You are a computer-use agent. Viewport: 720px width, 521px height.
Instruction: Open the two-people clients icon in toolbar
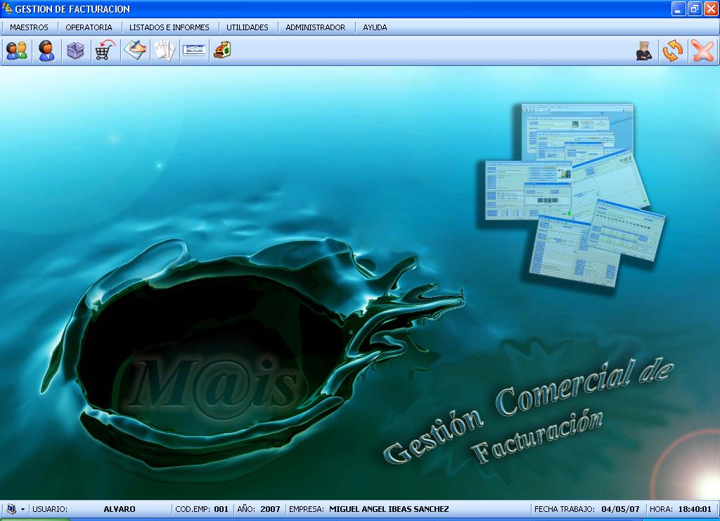17,51
